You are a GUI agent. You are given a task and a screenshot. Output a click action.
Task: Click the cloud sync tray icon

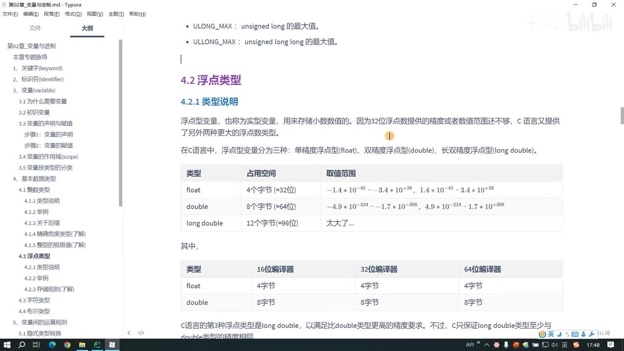(526, 345)
